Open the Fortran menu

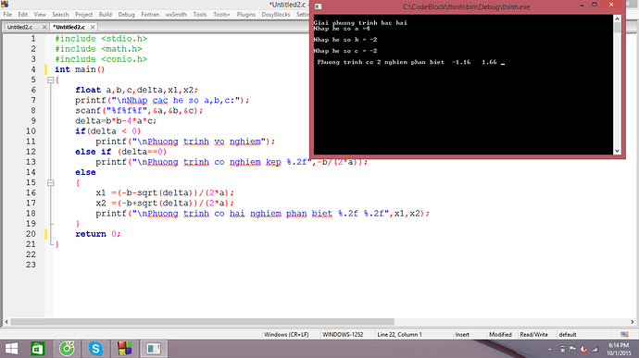[x=150, y=14]
